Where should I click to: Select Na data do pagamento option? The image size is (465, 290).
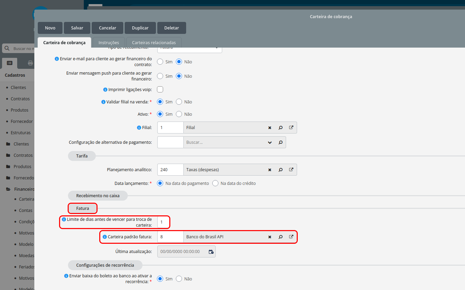[160, 183]
